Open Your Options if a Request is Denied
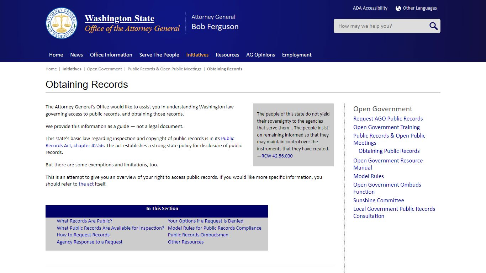Screen dimensions: 486x273 tap(205, 221)
